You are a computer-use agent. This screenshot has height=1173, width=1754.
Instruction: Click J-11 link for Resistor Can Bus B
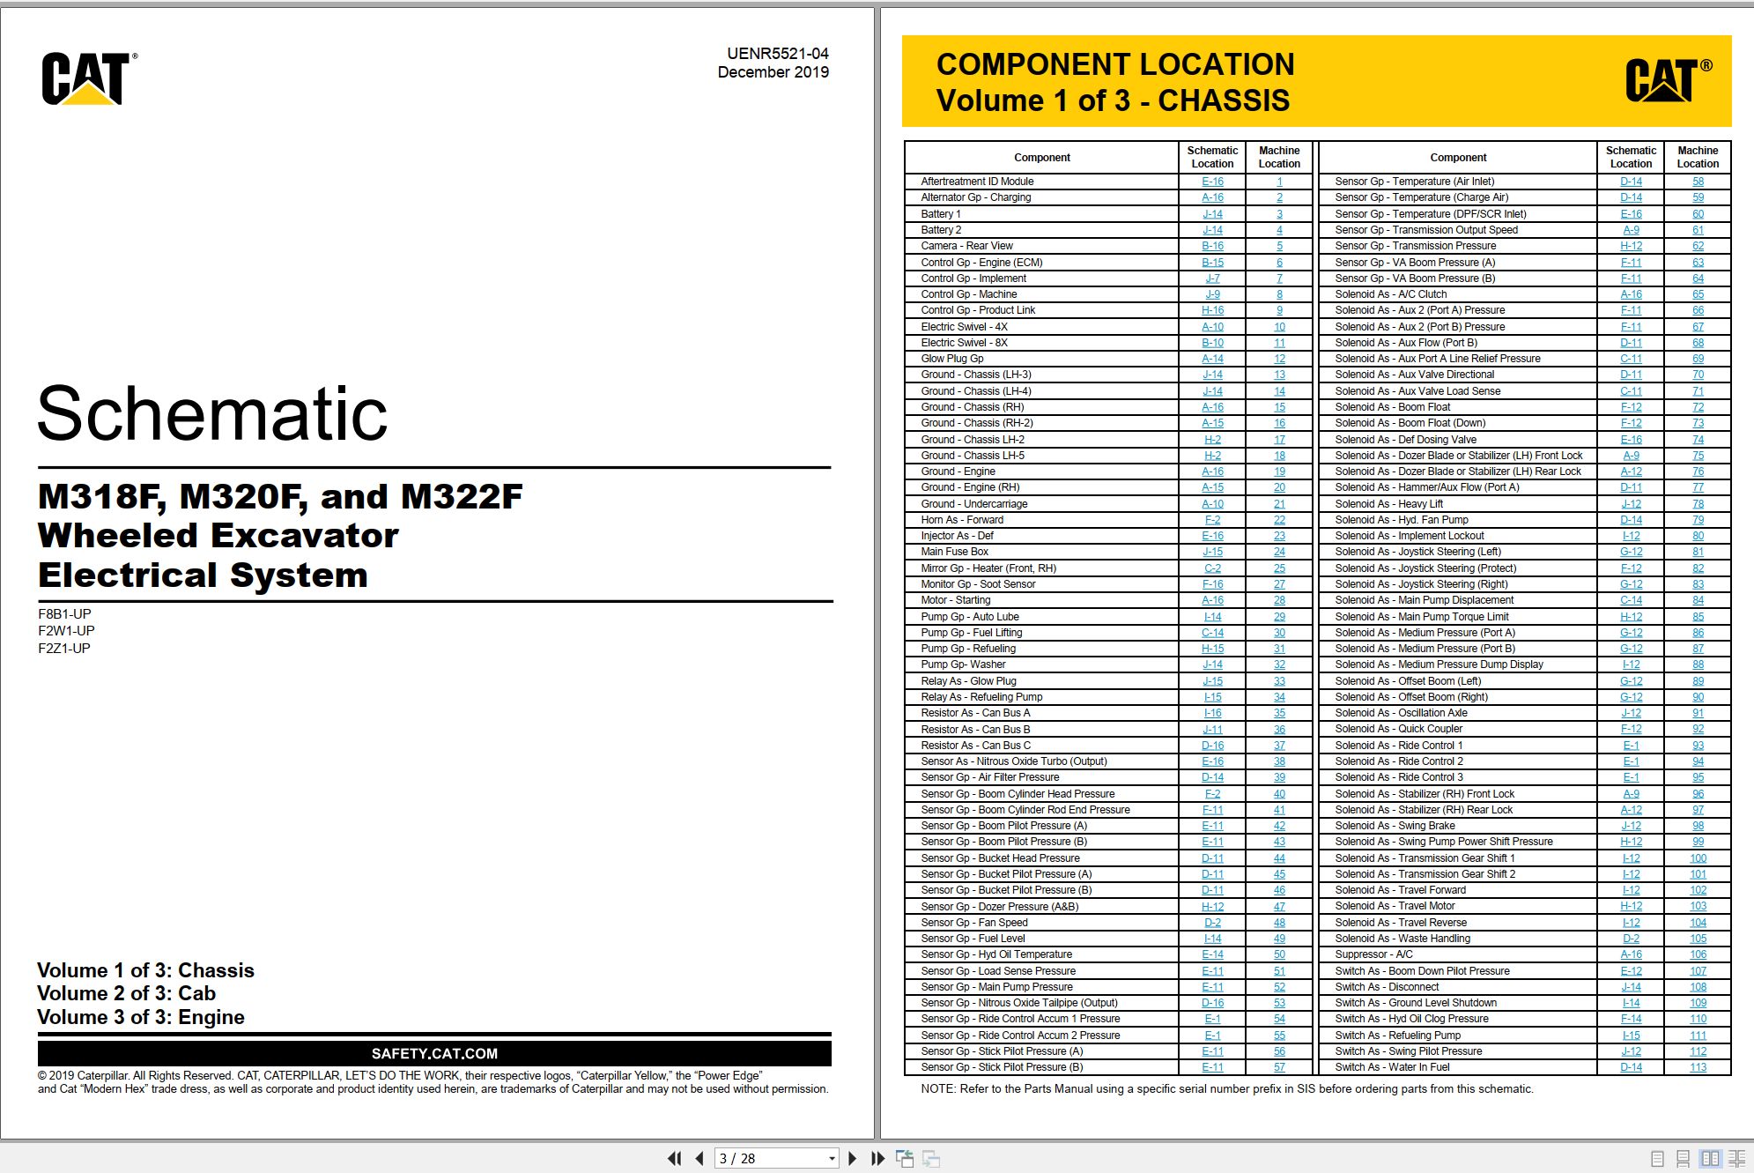[x=1212, y=730]
